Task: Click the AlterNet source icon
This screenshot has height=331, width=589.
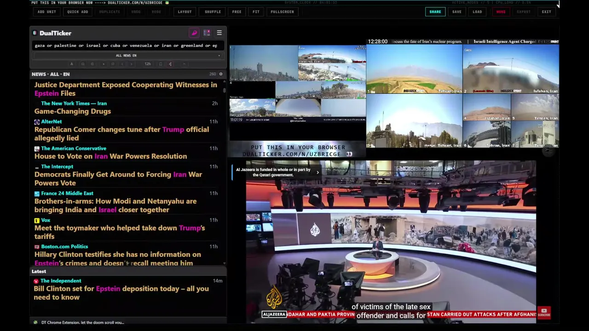Action: click(x=37, y=122)
